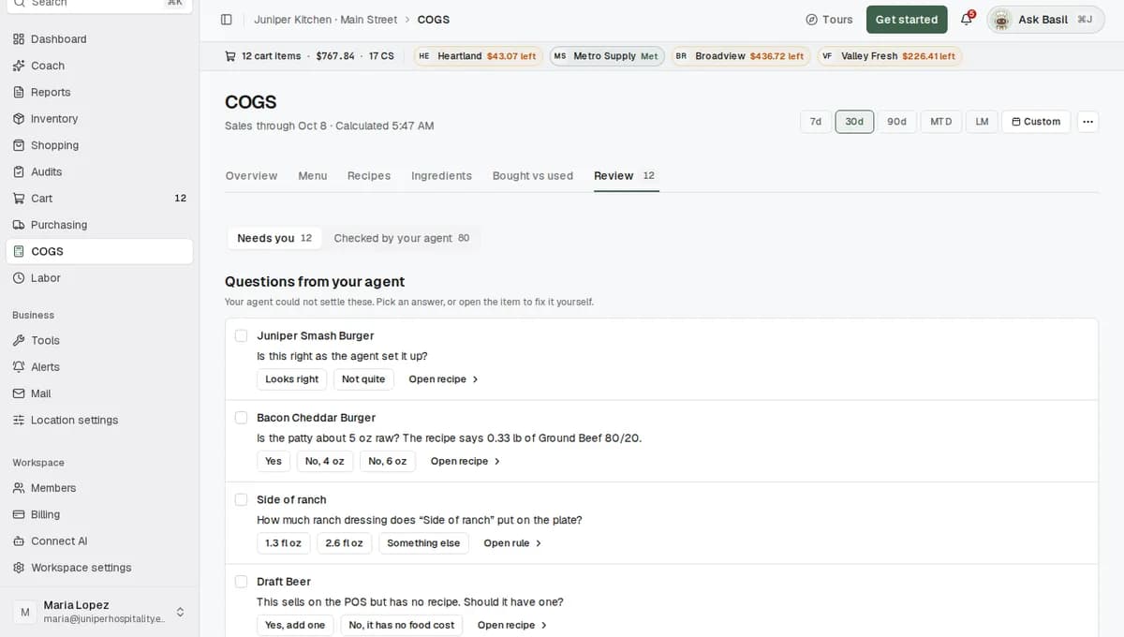Open recipe for Draft Beer
The image size is (1124, 637).
tap(512, 625)
